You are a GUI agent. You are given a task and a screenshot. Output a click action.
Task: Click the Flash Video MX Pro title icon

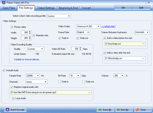[4, 2]
